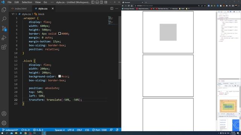
Task: Open the Edit menu
Action: (17, 2)
